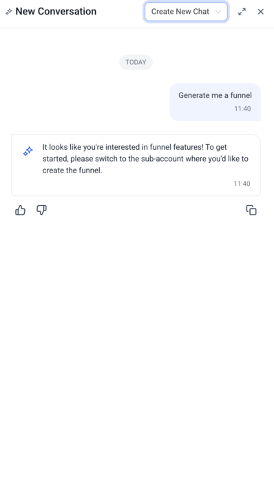
Task: Expand the chat panel to full screen
Action: coord(242,12)
